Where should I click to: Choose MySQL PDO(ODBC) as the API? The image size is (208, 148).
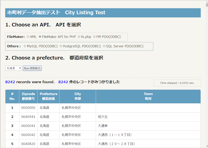click(25, 46)
